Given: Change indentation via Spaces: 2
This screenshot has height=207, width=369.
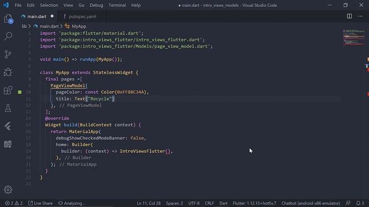Looking at the screenshot, I should pos(174,203).
